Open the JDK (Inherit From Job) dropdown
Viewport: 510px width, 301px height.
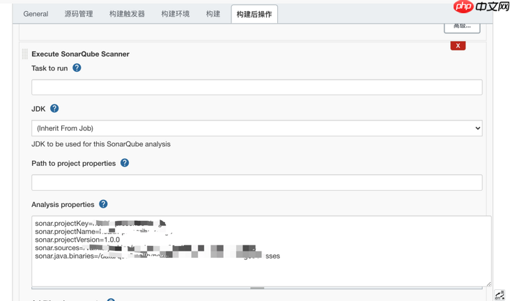pyautogui.click(x=256, y=128)
